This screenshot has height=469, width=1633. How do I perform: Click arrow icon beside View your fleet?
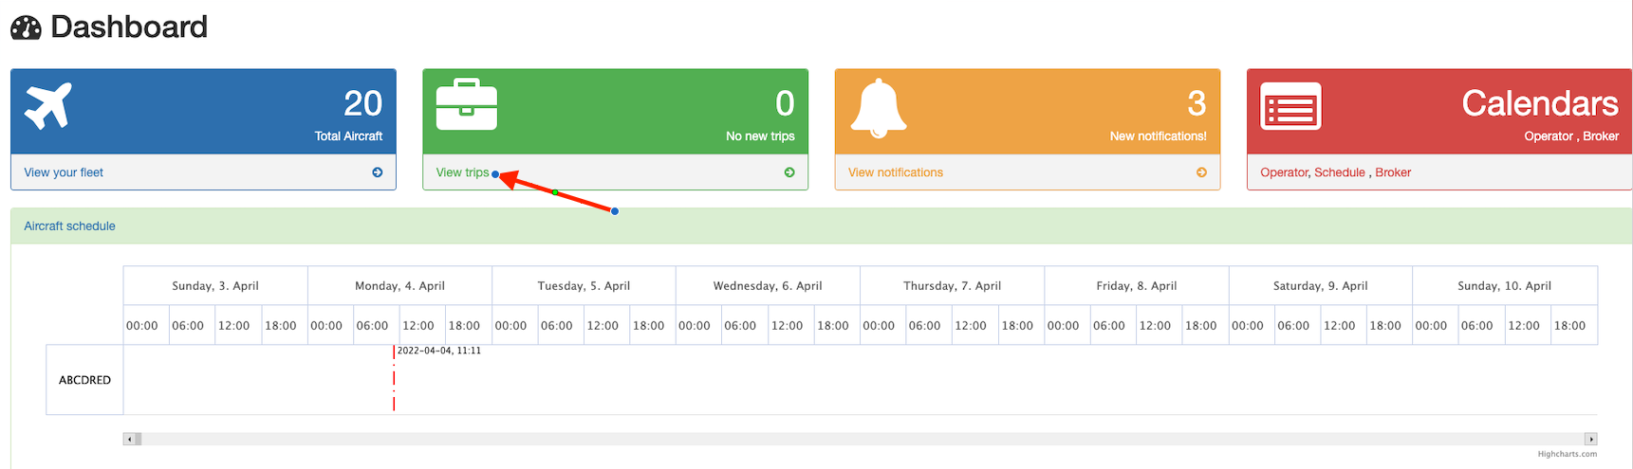pyautogui.click(x=378, y=172)
